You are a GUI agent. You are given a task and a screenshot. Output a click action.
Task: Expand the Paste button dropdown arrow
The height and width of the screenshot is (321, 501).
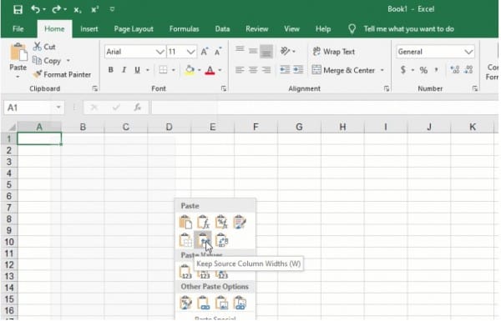pyautogui.click(x=18, y=77)
